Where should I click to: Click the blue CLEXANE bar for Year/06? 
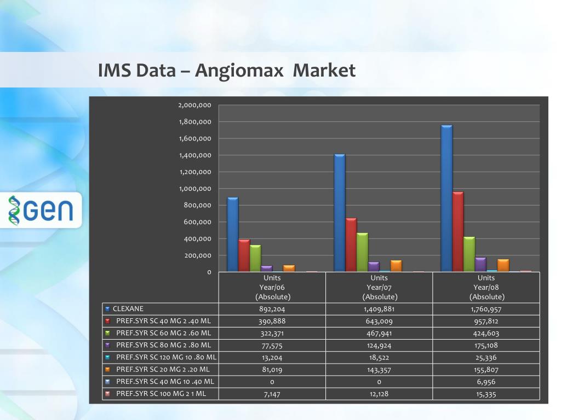point(233,235)
